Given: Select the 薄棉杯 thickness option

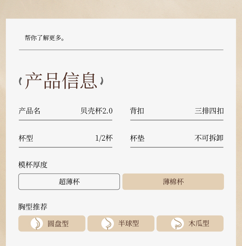Looking at the screenshot, I should click(x=173, y=182).
